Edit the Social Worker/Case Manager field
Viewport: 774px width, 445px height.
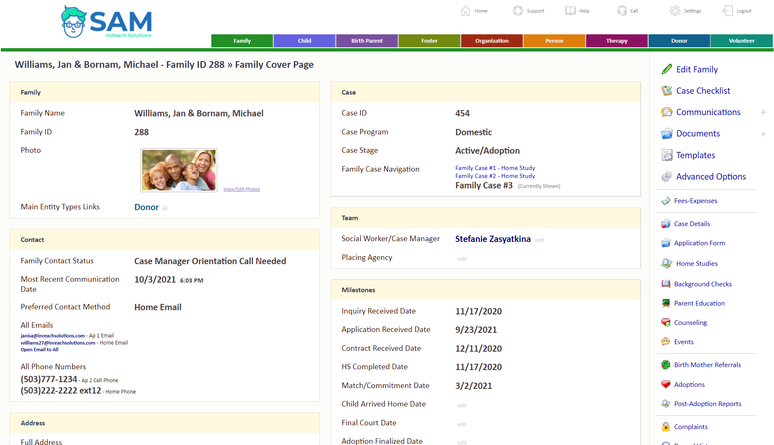pyautogui.click(x=540, y=240)
